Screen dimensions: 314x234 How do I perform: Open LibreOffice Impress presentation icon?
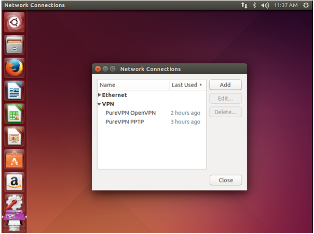pyautogui.click(x=14, y=136)
